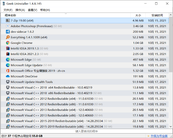Open the 帮助(H) menu

(x=45, y=10)
